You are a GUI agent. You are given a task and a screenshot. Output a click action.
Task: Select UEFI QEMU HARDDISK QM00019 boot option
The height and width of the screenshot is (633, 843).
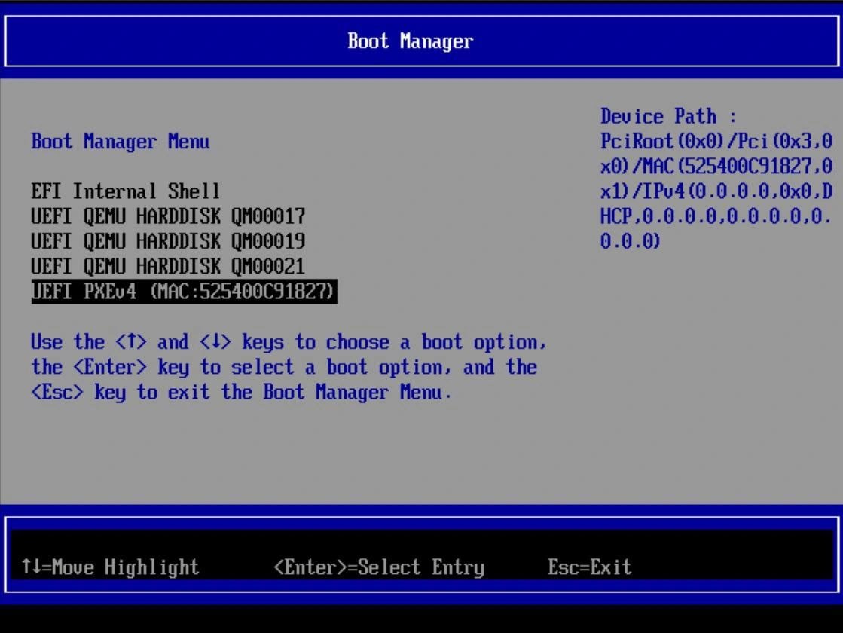[168, 242]
